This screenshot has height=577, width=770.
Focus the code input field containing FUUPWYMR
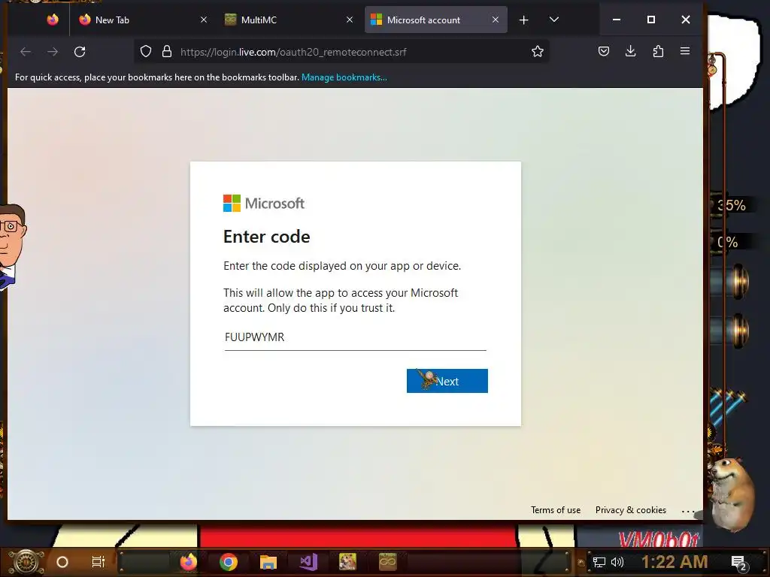tap(355, 337)
